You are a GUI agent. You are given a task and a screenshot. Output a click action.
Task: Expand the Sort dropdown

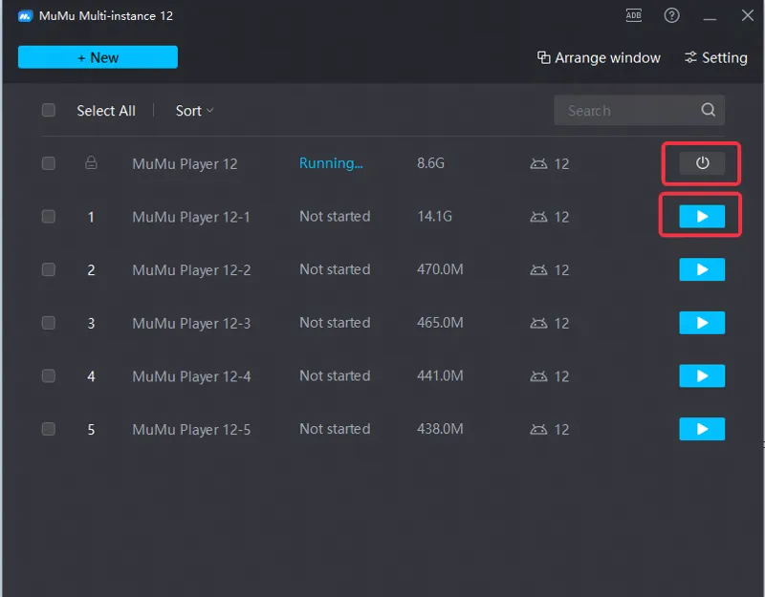pyautogui.click(x=194, y=111)
